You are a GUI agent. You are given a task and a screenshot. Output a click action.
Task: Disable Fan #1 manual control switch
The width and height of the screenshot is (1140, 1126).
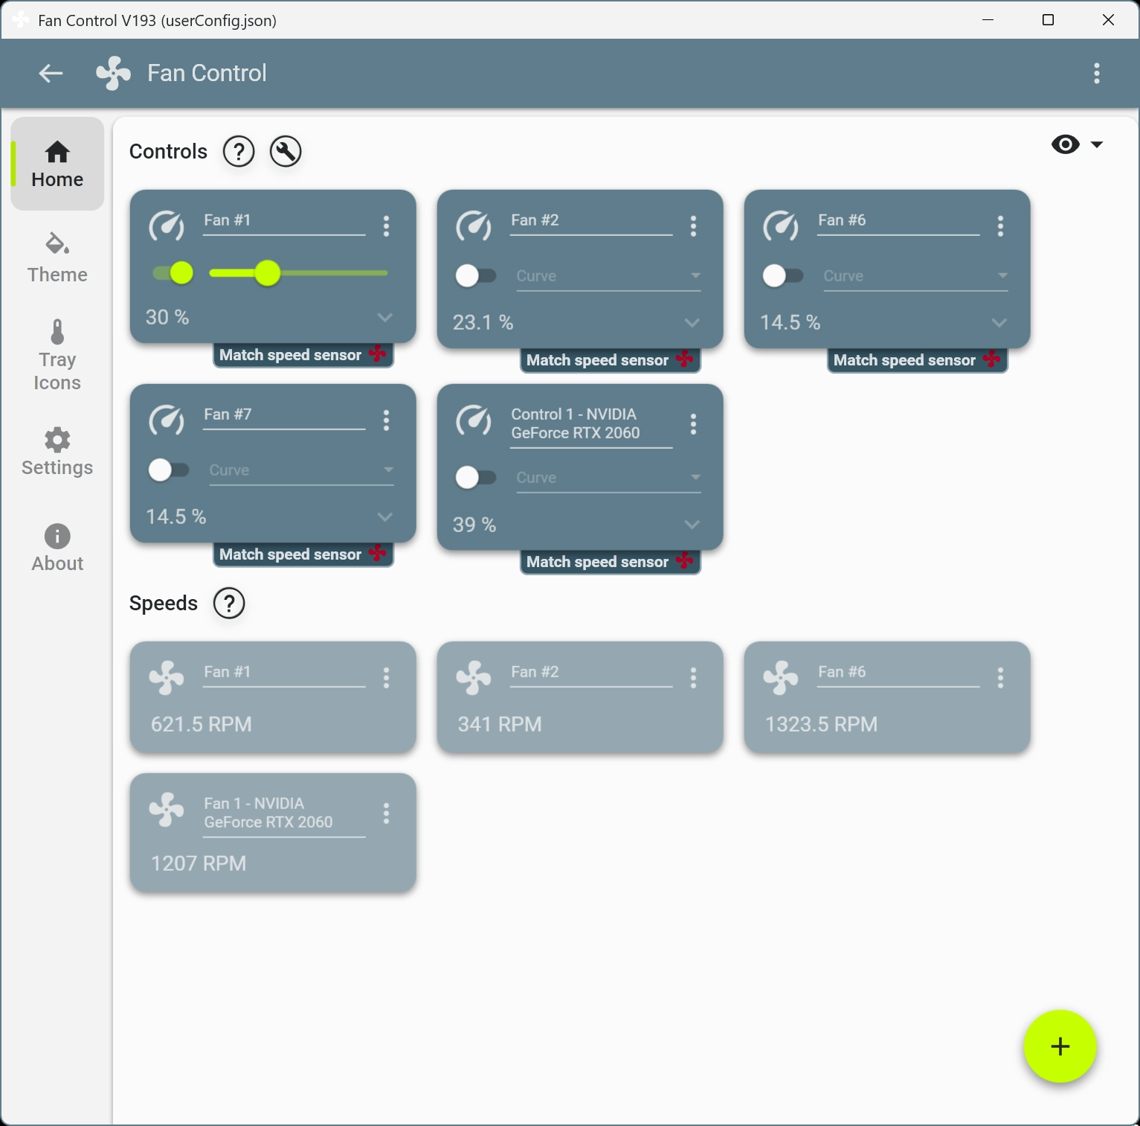(173, 273)
